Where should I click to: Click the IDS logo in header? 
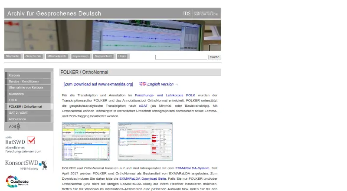tap(200, 13)
